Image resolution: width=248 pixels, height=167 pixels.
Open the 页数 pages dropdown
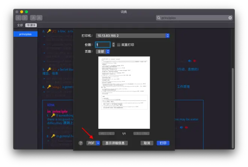103,51
